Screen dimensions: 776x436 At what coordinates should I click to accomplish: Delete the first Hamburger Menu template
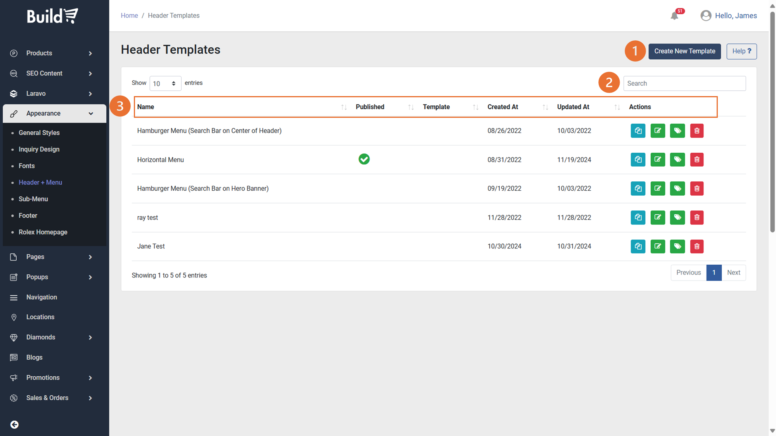click(x=697, y=131)
